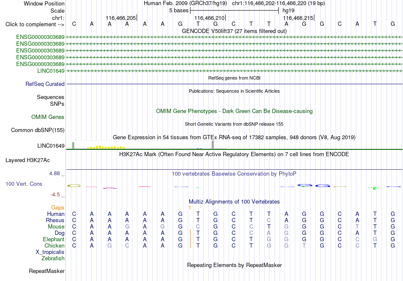Open '100 vertebrates Basewise Conservation by PhyloP' title
The width and height of the screenshot is (403, 281).
[234, 174]
